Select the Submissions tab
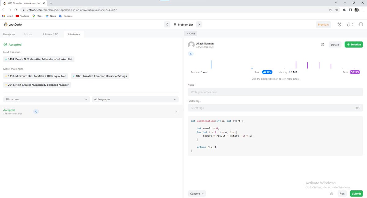Viewport: 367px width, 198px height. pyautogui.click(x=74, y=34)
